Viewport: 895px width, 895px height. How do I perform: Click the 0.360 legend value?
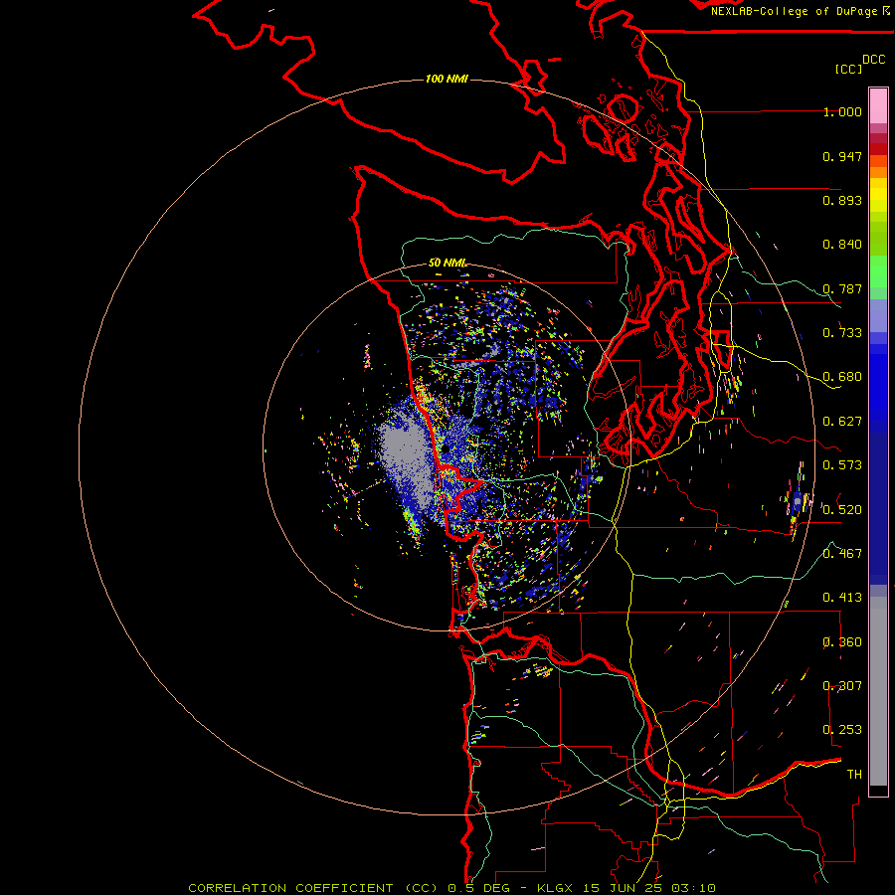click(x=842, y=642)
